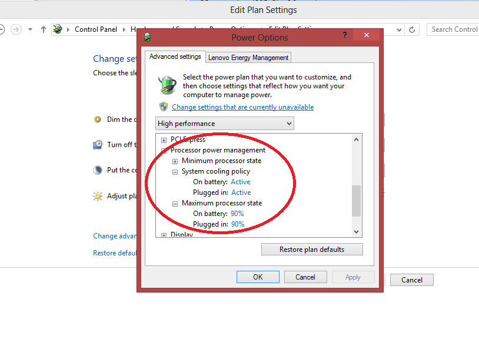Open recent locations dropdown arrow in Edit Plan Settings
479x349 pixels.
point(30,29)
